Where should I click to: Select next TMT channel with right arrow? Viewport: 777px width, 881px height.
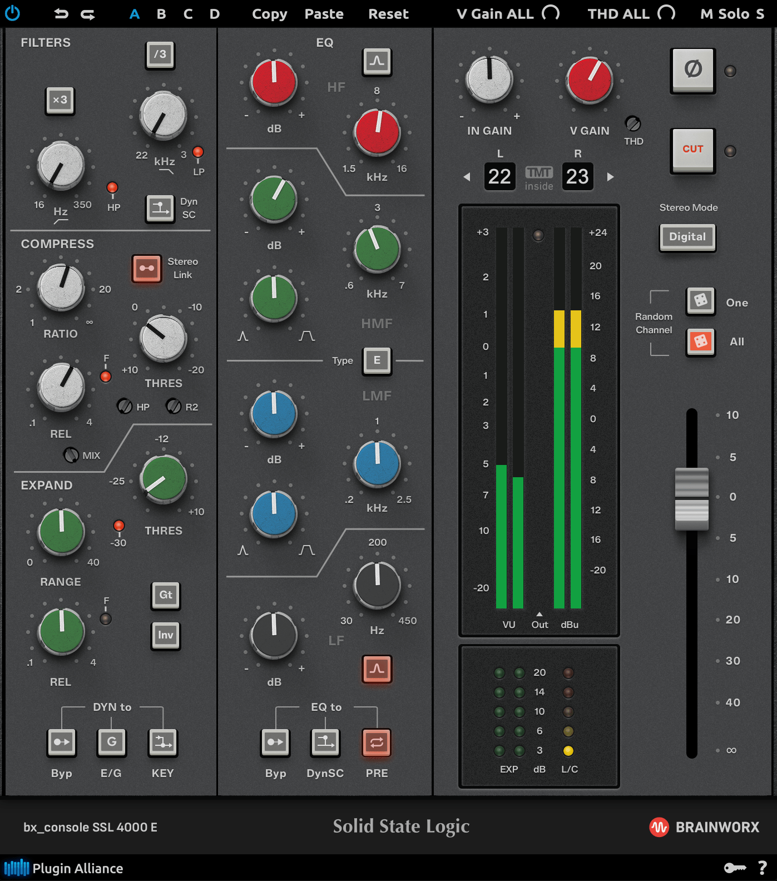point(610,177)
